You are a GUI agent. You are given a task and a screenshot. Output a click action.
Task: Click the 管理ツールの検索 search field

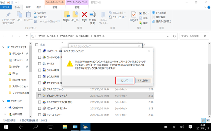click(194, 36)
